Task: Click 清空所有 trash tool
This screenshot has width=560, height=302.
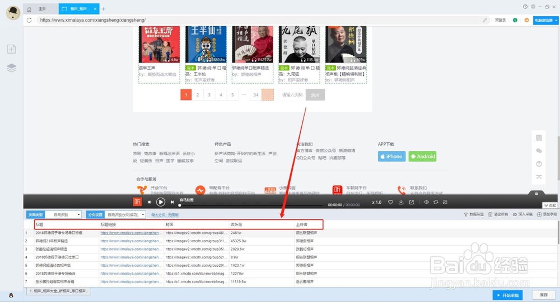Action: coord(498,214)
